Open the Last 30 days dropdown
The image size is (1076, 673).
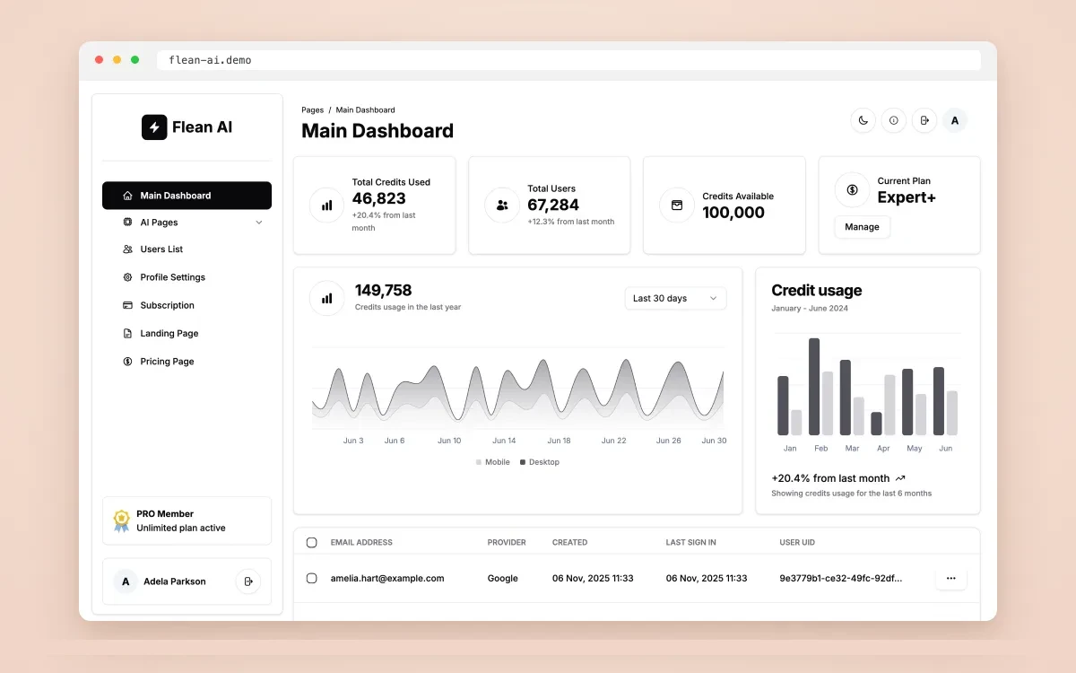click(676, 299)
